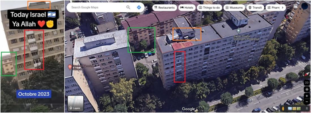The image size is (311, 113).
Task: Select the Street View pegman icon
Action: tap(284, 108)
